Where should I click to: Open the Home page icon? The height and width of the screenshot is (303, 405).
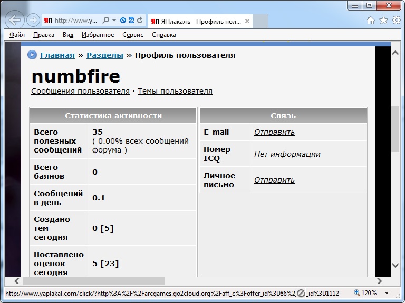371,20
